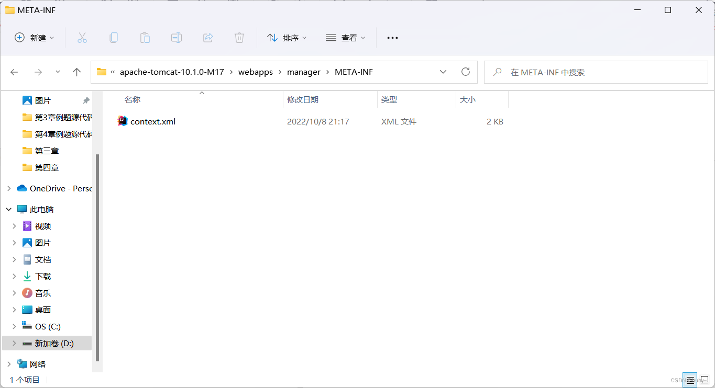715x388 pixels.
Task: Sort by 修改日期 column header
Action: tap(303, 99)
